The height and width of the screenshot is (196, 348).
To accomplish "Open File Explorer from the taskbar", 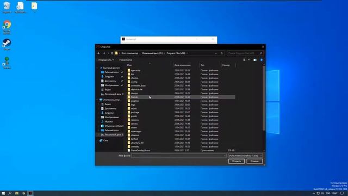I will [17, 193].
